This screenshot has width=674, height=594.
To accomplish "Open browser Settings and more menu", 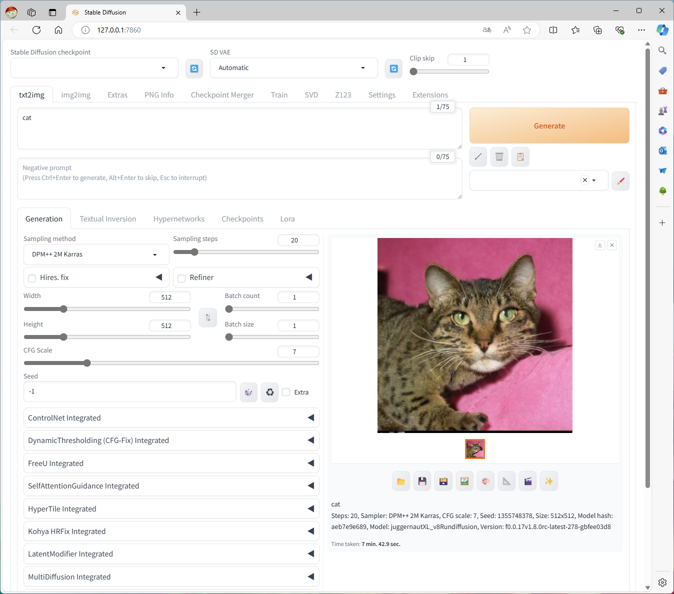I will 641,30.
